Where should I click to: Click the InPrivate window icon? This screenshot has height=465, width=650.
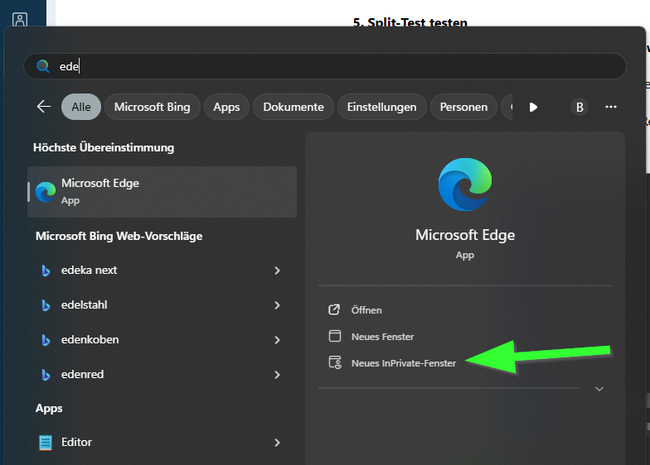coord(335,362)
